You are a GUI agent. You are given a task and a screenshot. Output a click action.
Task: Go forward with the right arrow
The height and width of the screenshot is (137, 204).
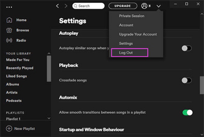[66, 6]
